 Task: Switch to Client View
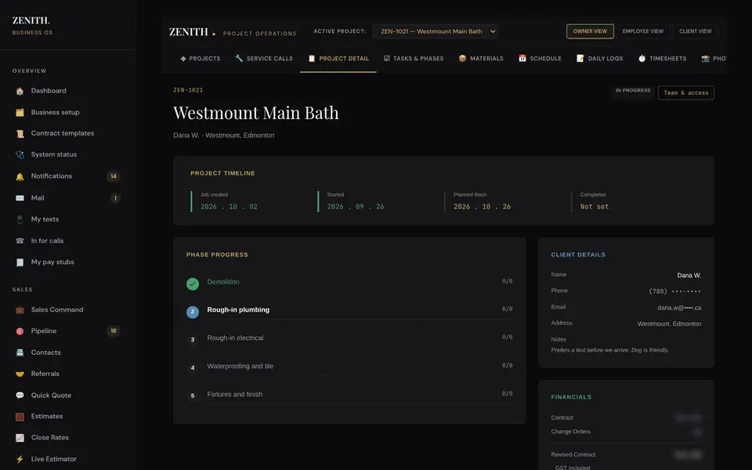pyautogui.click(x=696, y=31)
